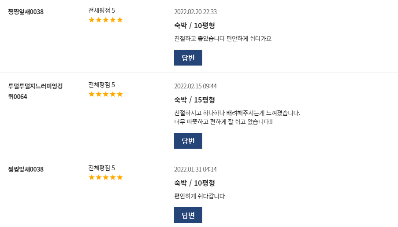Click first star of the 투덜투덜지느러미엉겅퀴0064 review
The width and height of the screenshot is (398, 227).
[92, 94]
